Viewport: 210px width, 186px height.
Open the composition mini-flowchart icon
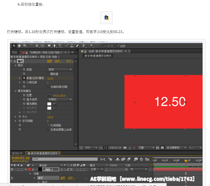pyautogui.click(x=103, y=159)
